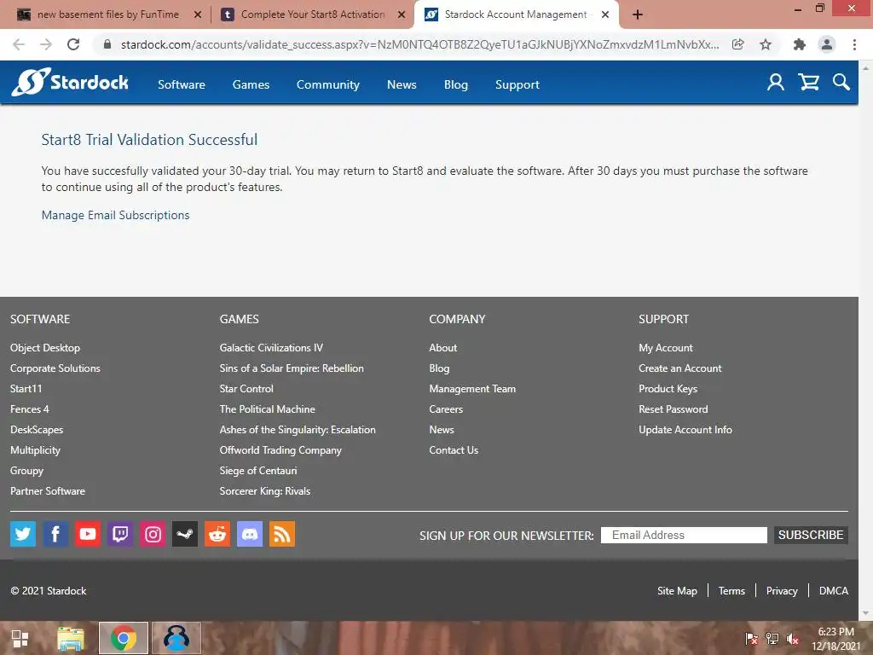The height and width of the screenshot is (655, 873).
Task: Open the Windows Start button on taskbar
Action: [x=20, y=638]
